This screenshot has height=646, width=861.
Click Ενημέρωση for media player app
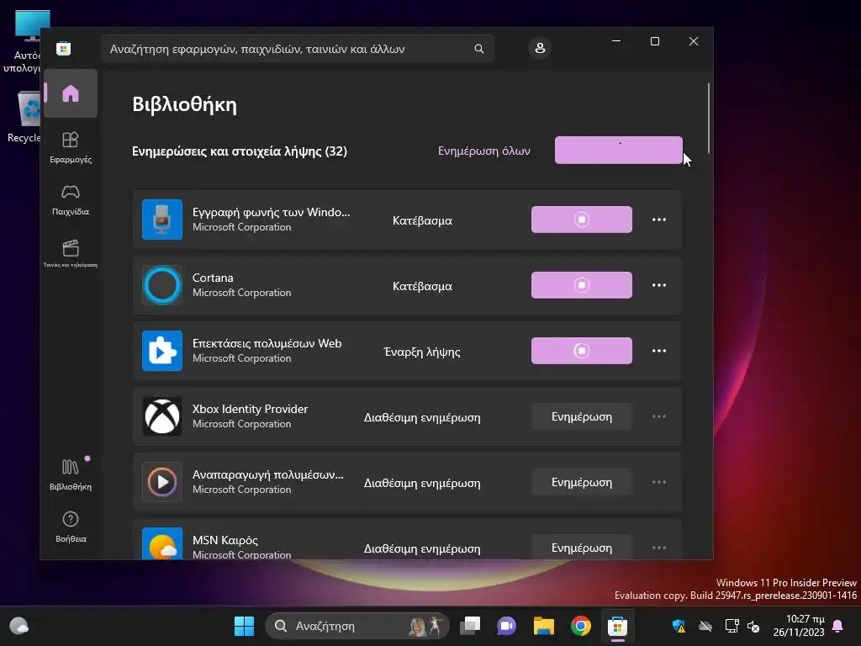point(582,482)
